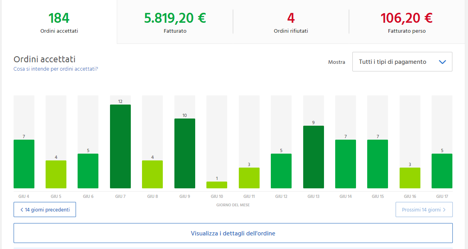
Task: Select the GIU 17 bar at chart end
Action: coord(442,171)
